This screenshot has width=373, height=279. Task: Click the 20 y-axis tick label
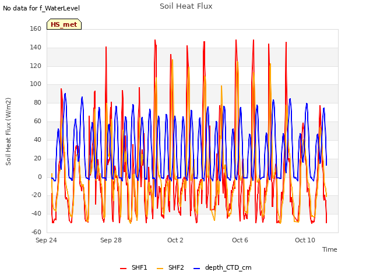coord(37,158)
